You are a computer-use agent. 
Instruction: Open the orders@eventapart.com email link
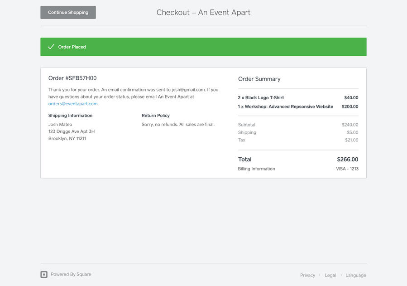click(73, 104)
